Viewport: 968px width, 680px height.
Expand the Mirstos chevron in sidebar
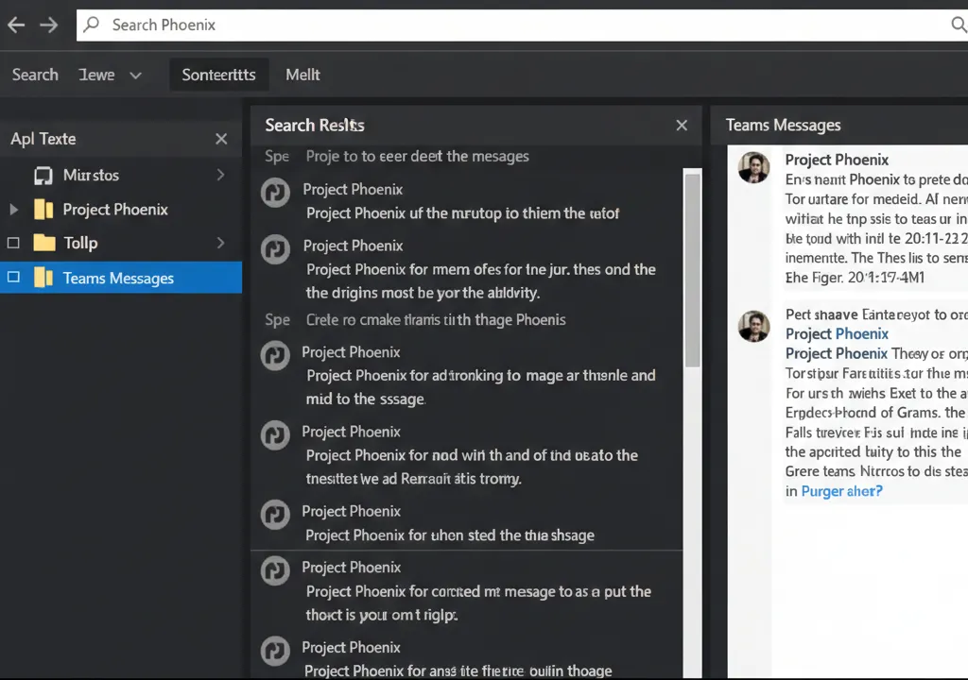click(x=220, y=175)
